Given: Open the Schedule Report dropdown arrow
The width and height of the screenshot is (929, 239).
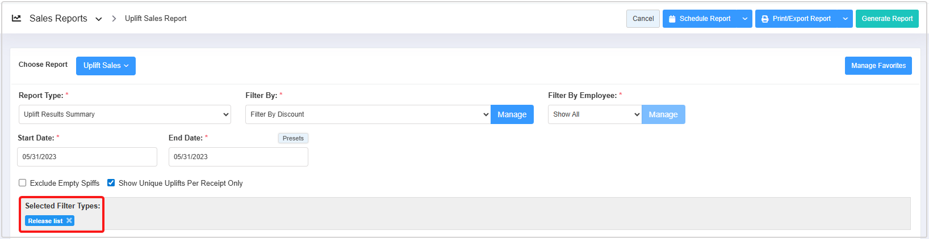Looking at the screenshot, I should click(745, 19).
